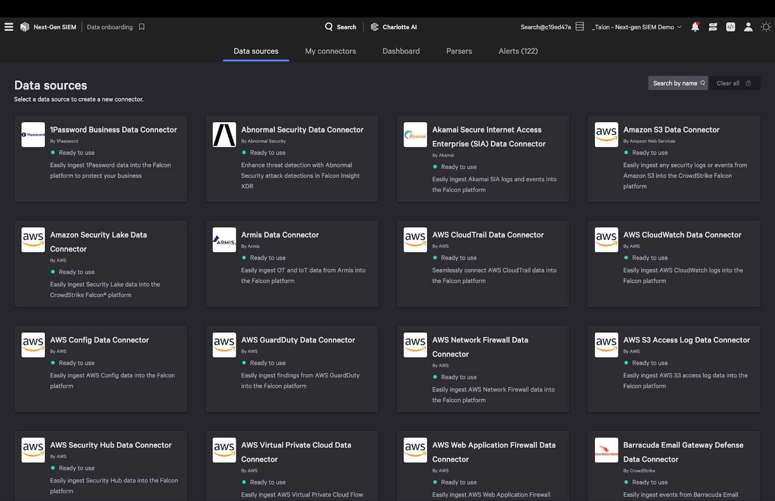
Task: Click the AWS Web Application Firewall aws logo
Action: [416, 450]
